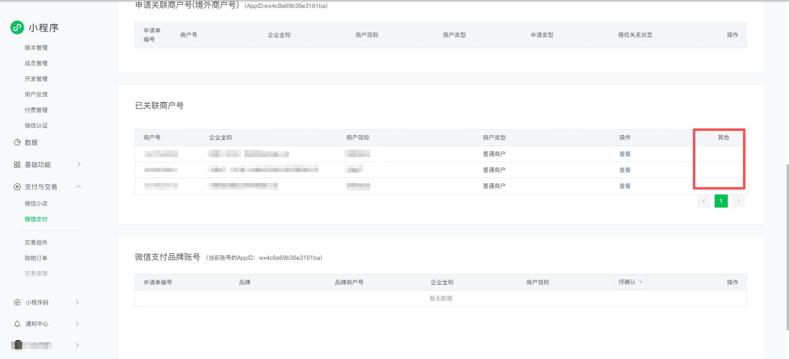
Task: Open 微信小店 under 支付与交易
Action: tap(36, 204)
